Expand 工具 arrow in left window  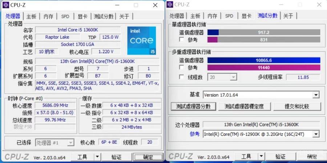click(x=97, y=157)
